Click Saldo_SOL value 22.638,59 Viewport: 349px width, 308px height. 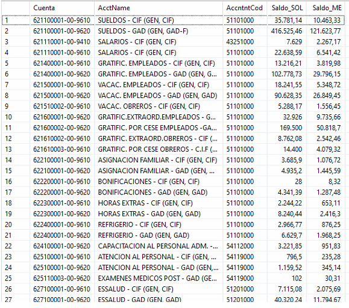(x=287, y=52)
